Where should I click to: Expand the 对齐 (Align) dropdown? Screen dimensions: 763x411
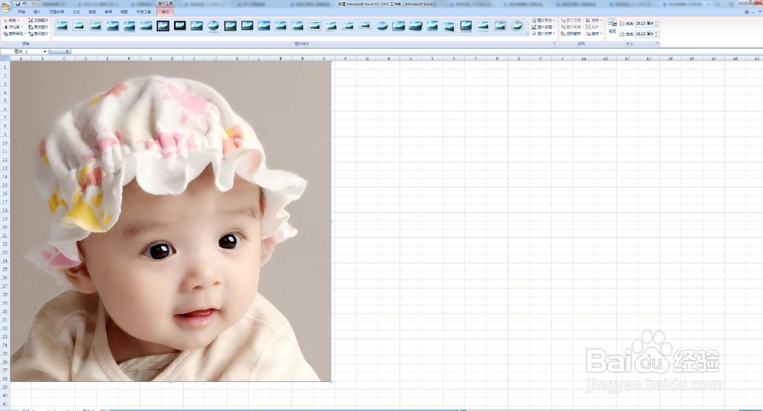pos(594,21)
